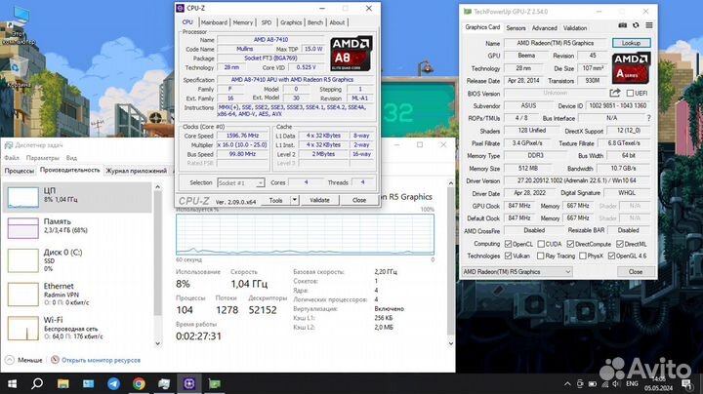Click the GPU-Z refresh icon
The width and height of the screenshot is (703, 394).
coord(636,25)
